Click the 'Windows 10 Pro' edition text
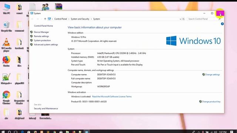 point(79,37)
